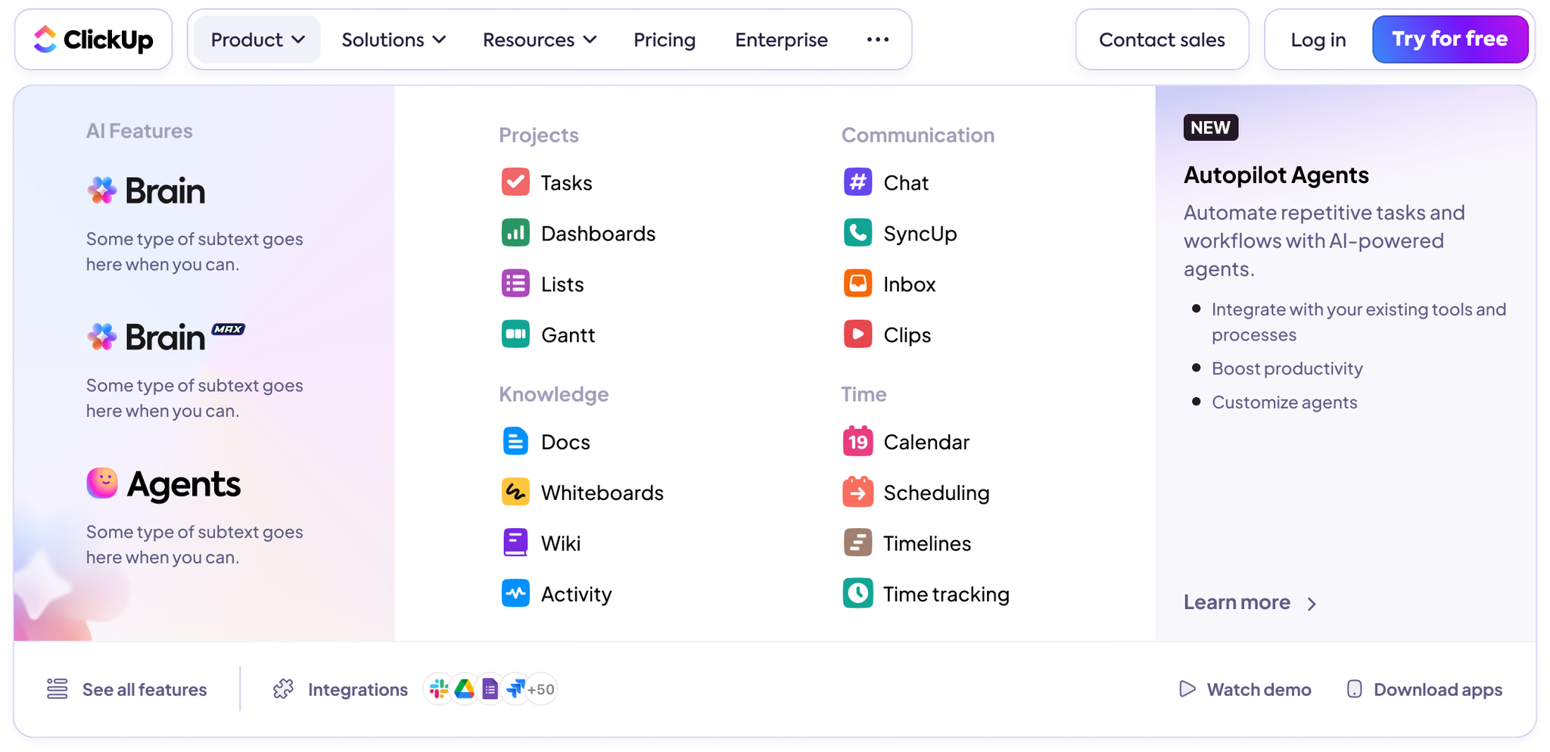Click the Download apps link
The height and width of the screenshot is (752, 1550).
pyautogui.click(x=1424, y=689)
